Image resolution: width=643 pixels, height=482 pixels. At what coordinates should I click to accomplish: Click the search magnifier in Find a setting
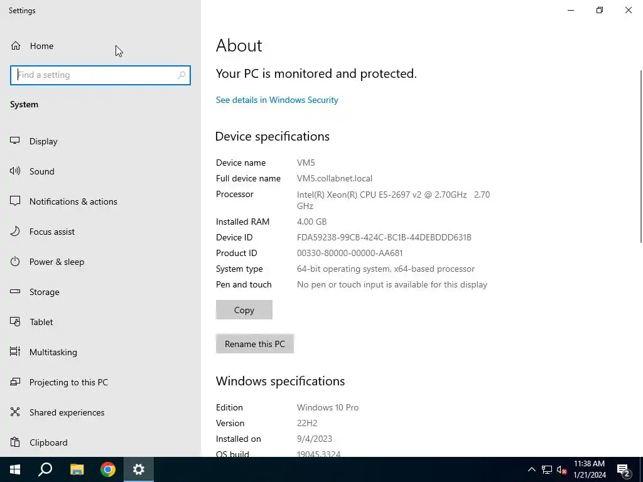point(181,75)
